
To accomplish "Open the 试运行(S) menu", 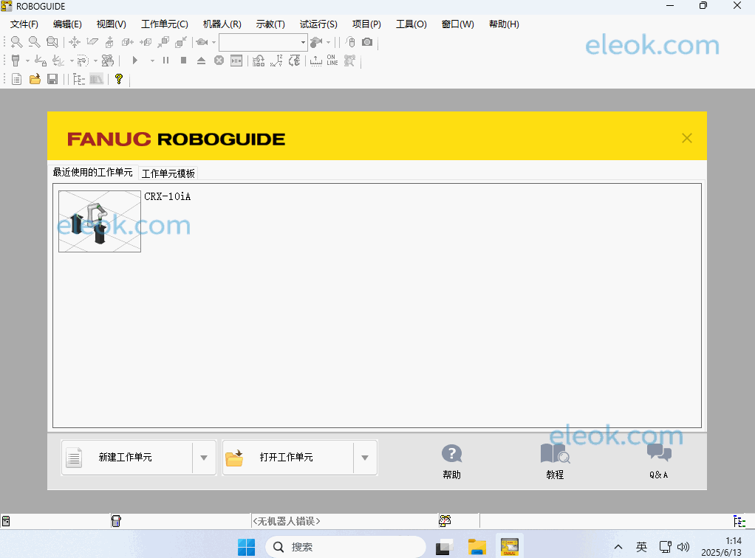I will coord(318,24).
